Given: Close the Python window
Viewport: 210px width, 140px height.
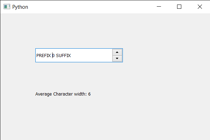Looking at the screenshot, I should pyautogui.click(x=199, y=7).
